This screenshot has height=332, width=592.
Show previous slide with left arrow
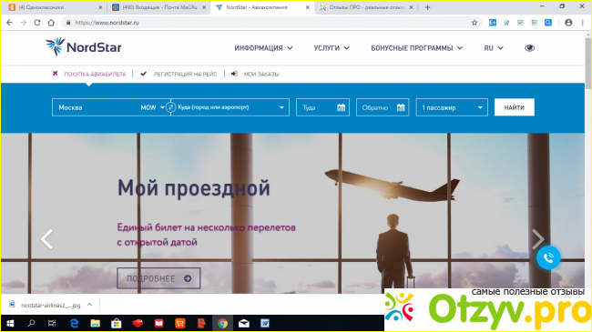46,239
